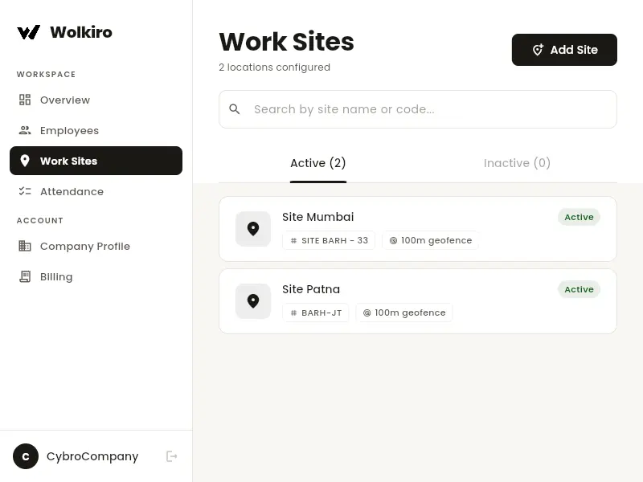643x482 pixels.
Task: Click the SITE BARH - 33 code tag
Action: (329, 240)
